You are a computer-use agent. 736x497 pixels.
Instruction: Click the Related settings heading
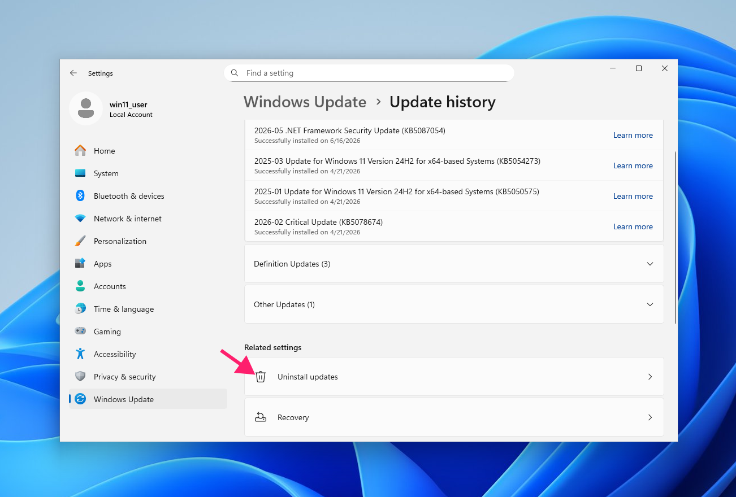(x=272, y=347)
